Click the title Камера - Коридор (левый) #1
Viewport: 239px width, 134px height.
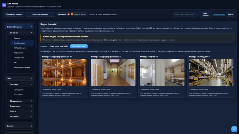[57, 56]
